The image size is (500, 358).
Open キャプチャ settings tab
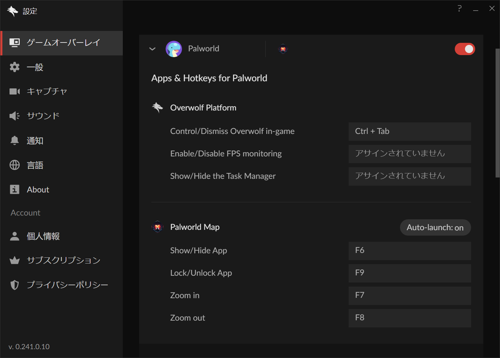(x=62, y=91)
